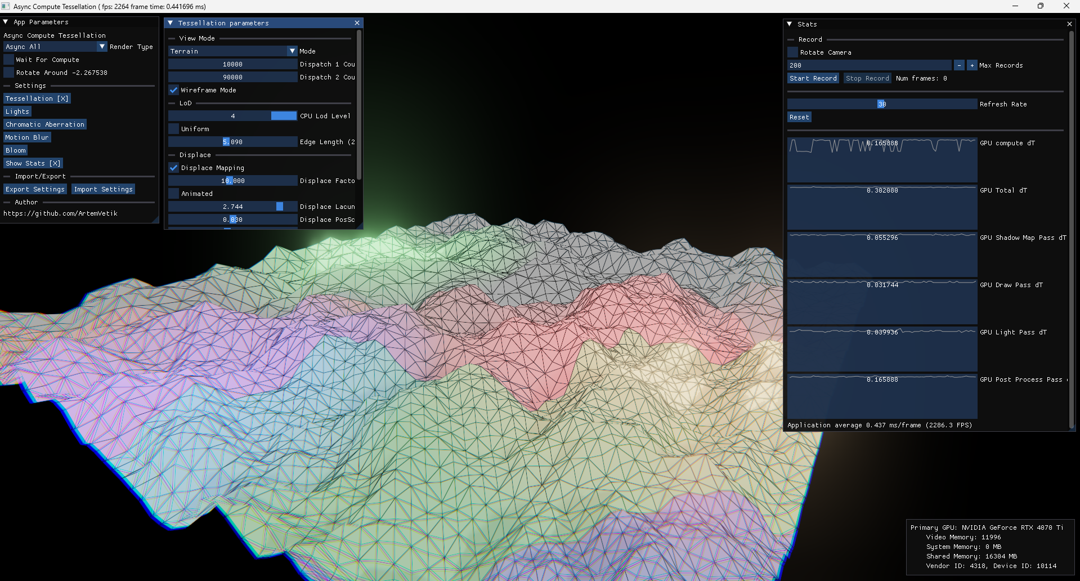The height and width of the screenshot is (581, 1080).
Task: Open the Tessellation [X] settings tab
Action: pyautogui.click(x=37, y=99)
